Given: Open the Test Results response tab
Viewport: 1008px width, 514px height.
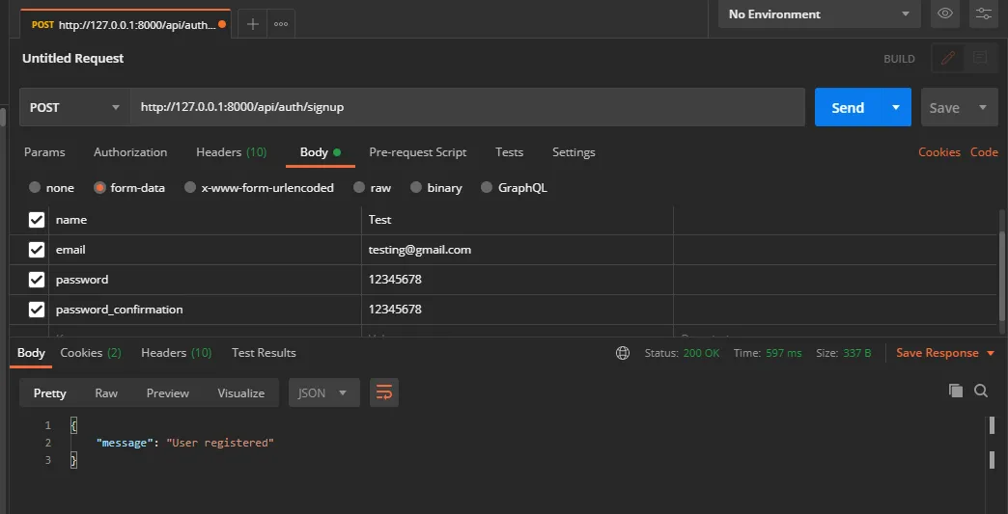Looking at the screenshot, I should pyautogui.click(x=264, y=353).
